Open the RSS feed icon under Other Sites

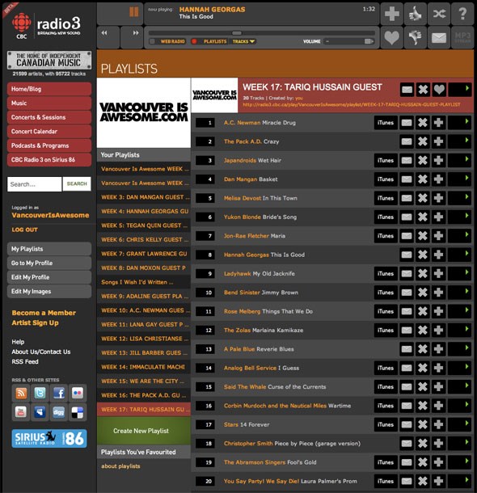click(x=21, y=393)
